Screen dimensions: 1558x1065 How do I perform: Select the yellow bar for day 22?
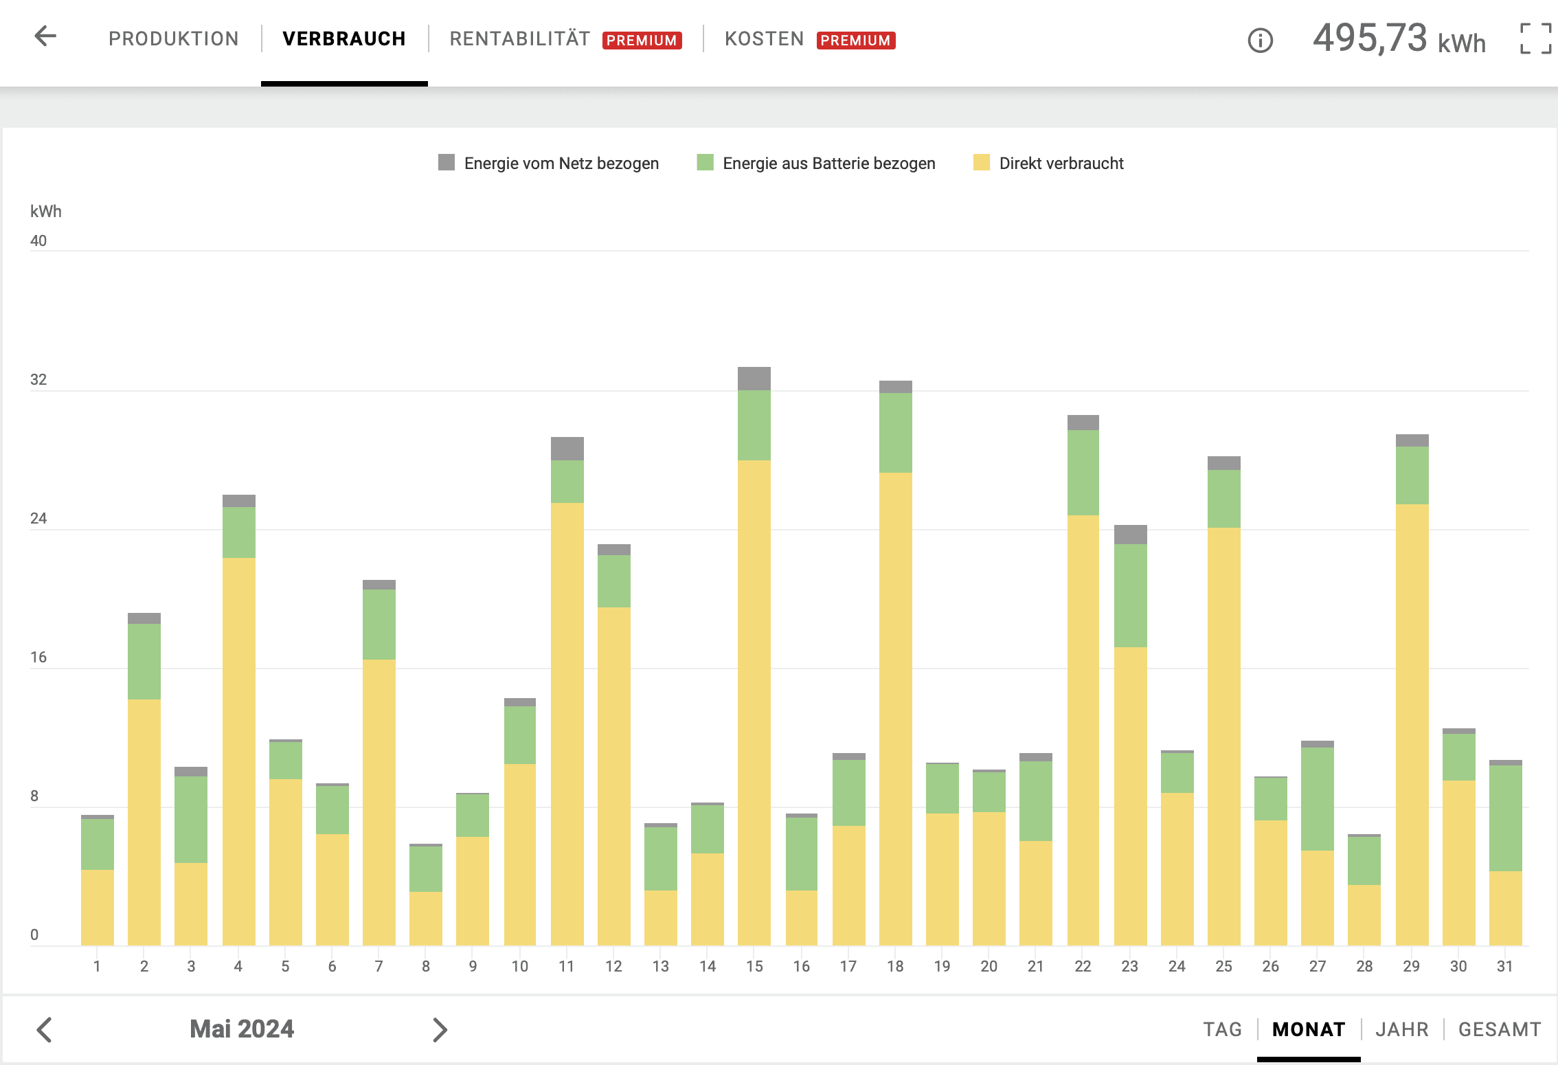(x=1083, y=730)
